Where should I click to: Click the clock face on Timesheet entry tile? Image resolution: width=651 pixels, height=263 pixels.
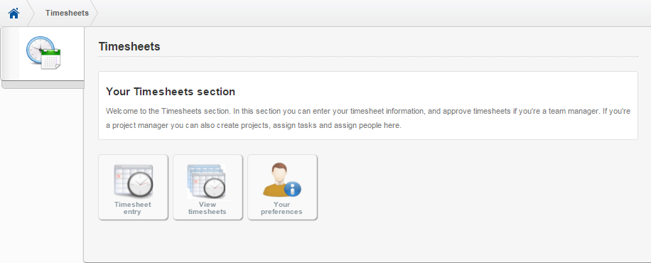(140, 185)
